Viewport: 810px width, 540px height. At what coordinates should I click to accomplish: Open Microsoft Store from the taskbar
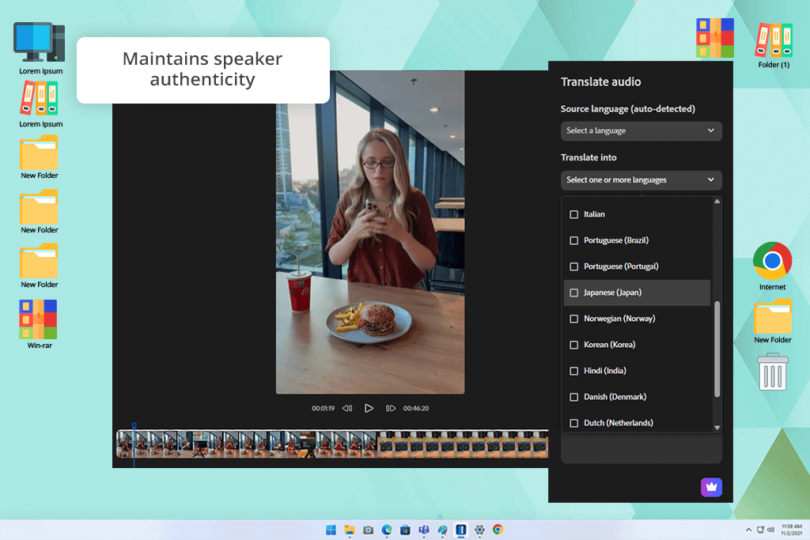(x=405, y=530)
